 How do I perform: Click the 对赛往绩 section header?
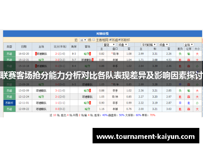(x=103, y=34)
